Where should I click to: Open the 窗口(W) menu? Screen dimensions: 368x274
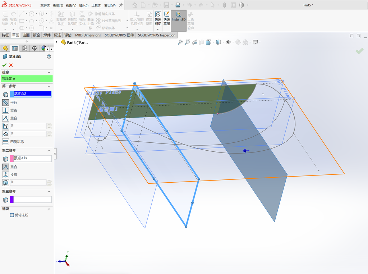pyautogui.click(x=110, y=5)
